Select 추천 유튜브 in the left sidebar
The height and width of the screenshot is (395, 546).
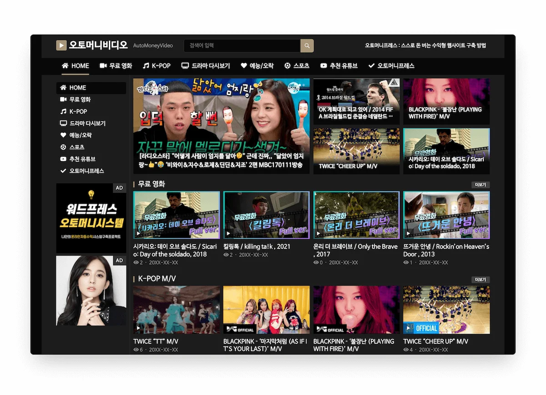pyautogui.click(x=91, y=159)
